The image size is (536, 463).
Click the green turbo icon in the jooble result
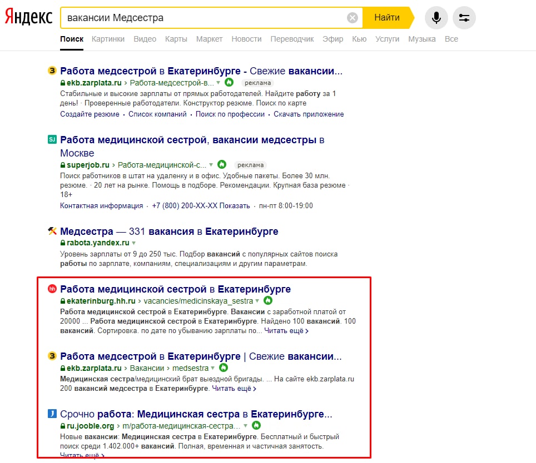(256, 425)
